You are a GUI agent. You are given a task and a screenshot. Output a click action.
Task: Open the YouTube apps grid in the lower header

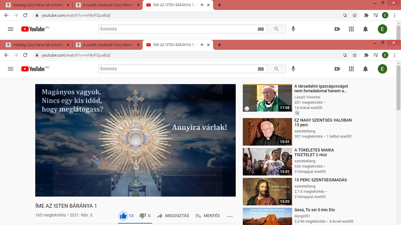coord(351,69)
